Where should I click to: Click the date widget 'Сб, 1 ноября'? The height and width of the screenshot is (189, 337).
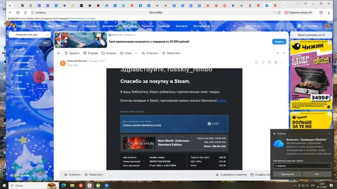coord(308,26)
